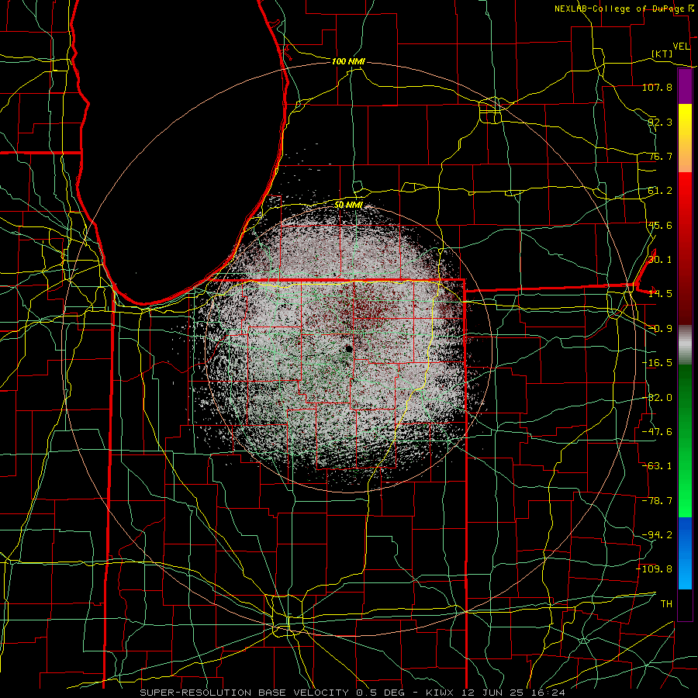
Task: Click the [KT] units label
Action: (x=662, y=54)
